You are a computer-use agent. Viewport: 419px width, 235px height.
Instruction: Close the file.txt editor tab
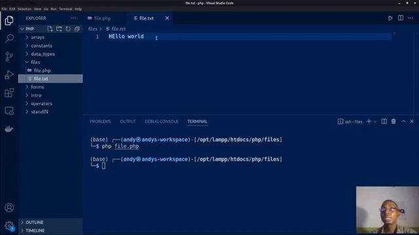click(x=167, y=18)
